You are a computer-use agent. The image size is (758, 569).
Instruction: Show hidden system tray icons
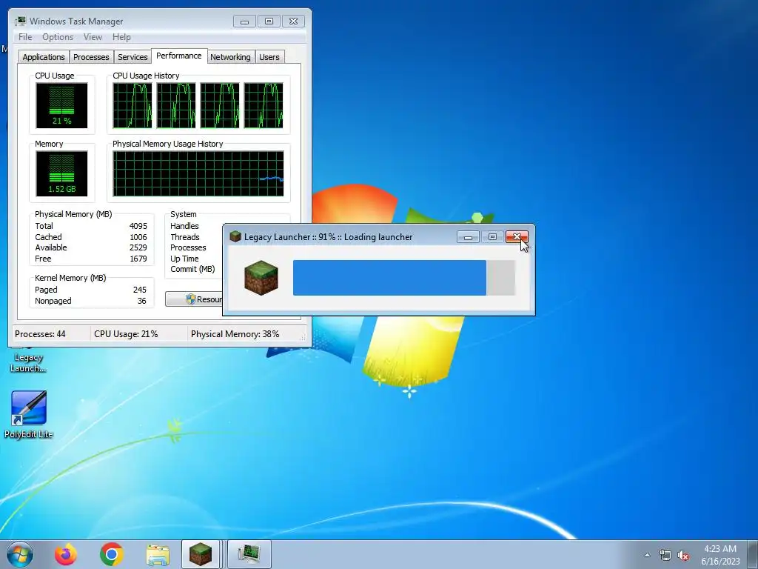pos(647,556)
